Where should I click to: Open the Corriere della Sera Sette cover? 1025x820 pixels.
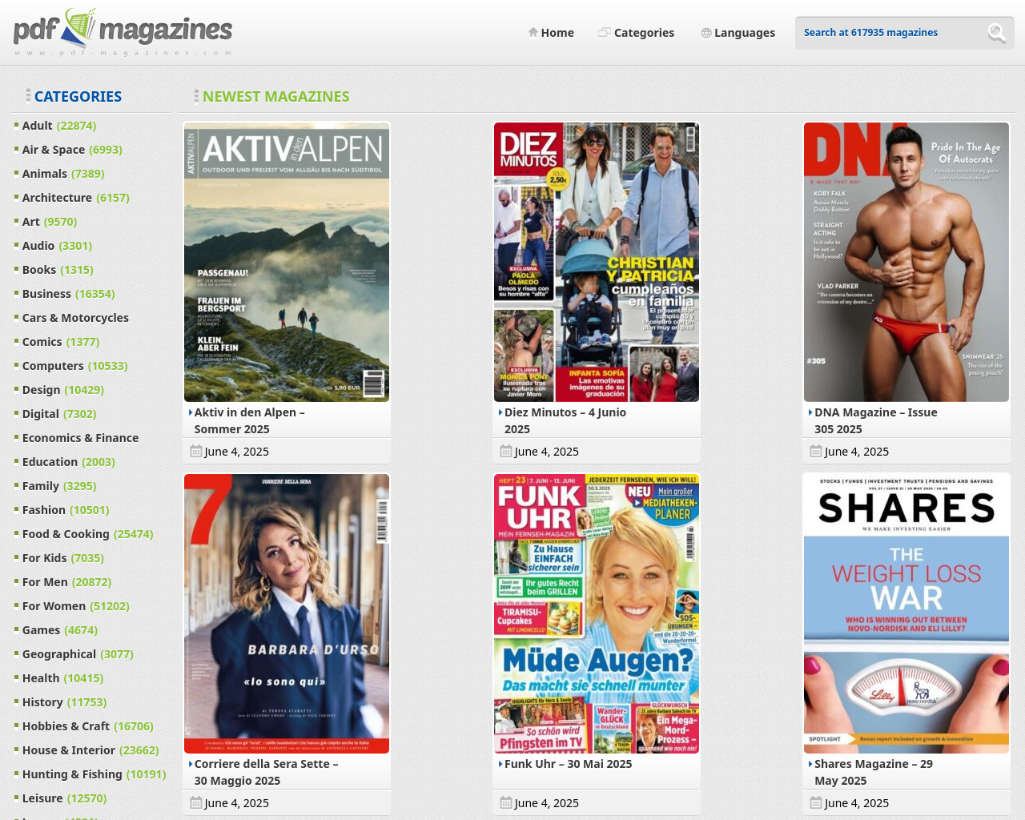click(x=287, y=613)
